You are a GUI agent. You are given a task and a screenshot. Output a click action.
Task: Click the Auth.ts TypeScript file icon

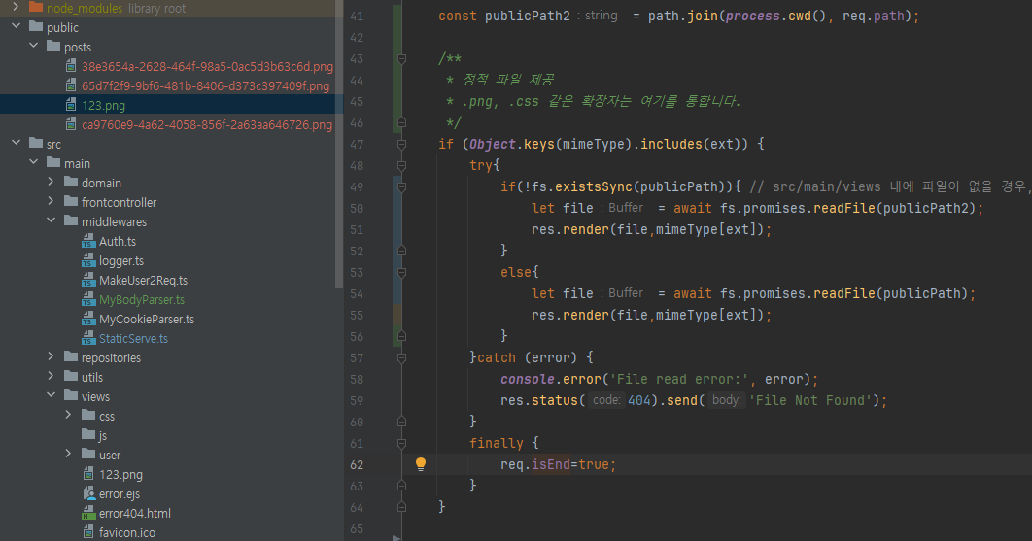coord(88,242)
